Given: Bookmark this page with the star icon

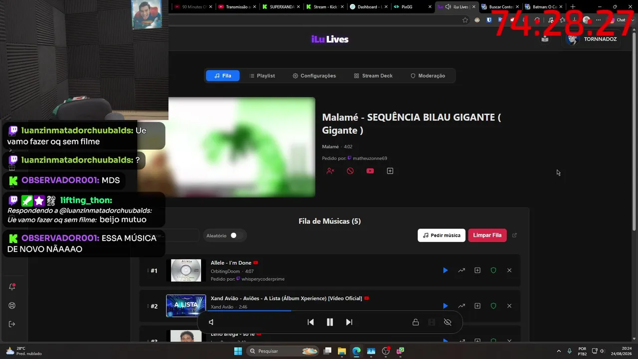Looking at the screenshot, I should point(465,20).
